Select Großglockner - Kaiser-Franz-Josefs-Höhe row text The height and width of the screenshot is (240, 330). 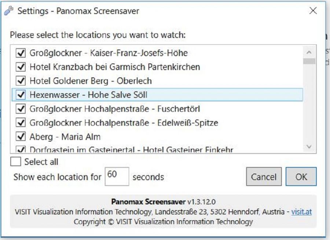coord(109,53)
